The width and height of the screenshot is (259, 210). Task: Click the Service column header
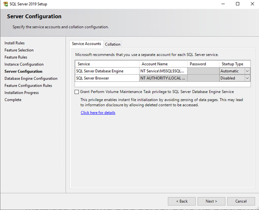point(107,64)
